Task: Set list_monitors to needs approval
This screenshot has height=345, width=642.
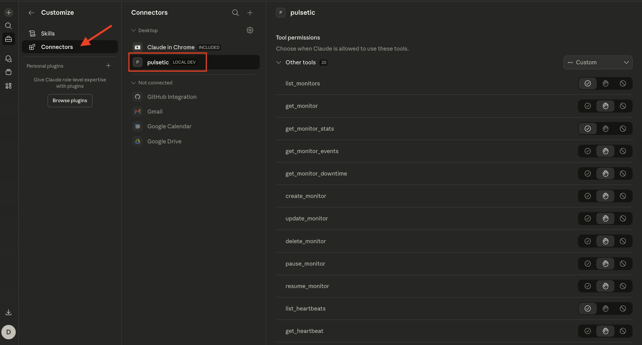Action: [605, 83]
